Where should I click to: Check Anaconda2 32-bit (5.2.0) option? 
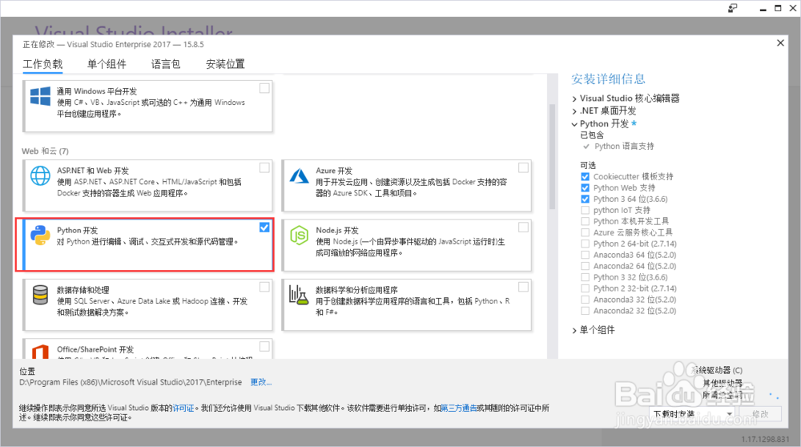click(x=585, y=311)
